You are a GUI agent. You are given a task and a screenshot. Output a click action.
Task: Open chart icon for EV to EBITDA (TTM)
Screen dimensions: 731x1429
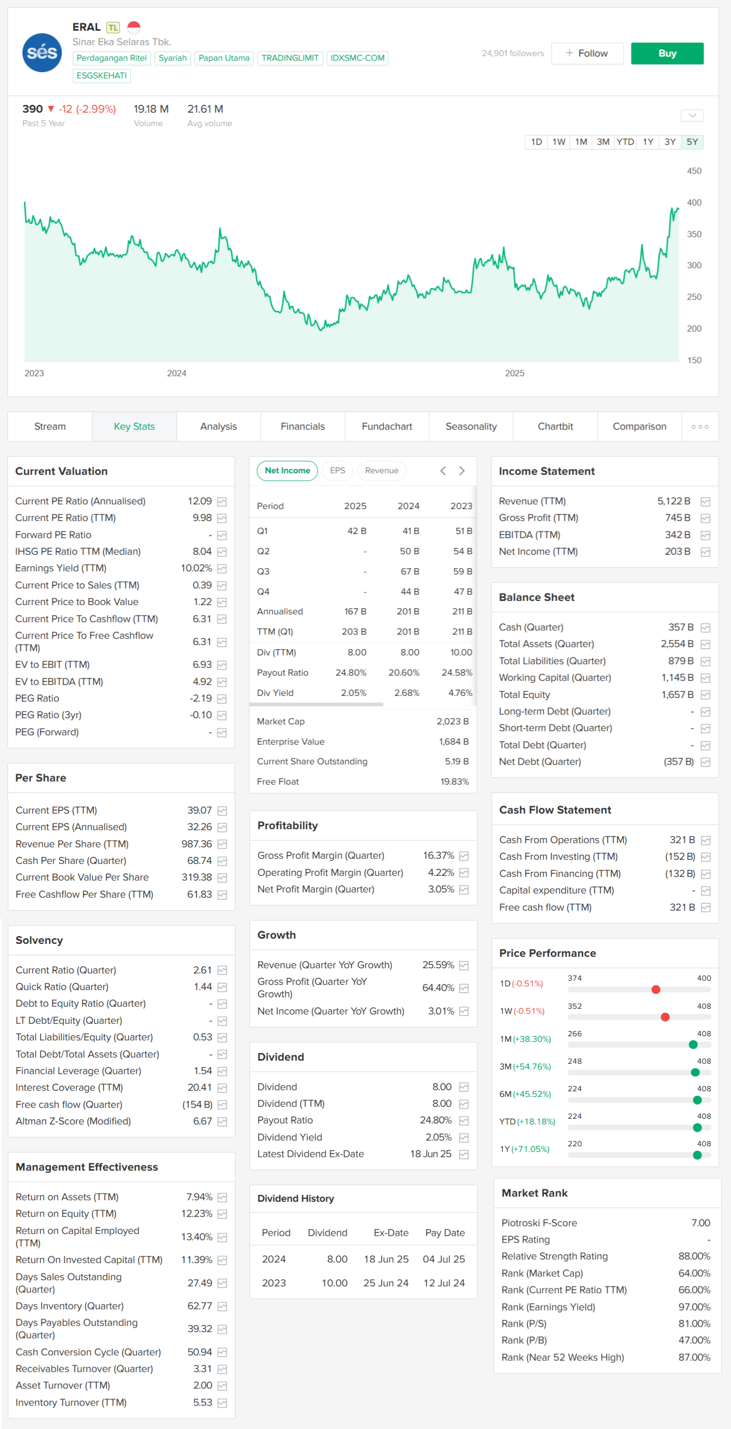[222, 682]
